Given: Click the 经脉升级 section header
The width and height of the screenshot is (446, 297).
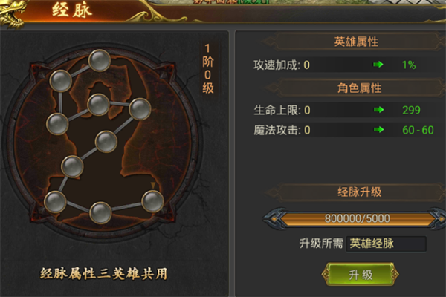Looking at the screenshot, I should pyautogui.click(x=359, y=192).
